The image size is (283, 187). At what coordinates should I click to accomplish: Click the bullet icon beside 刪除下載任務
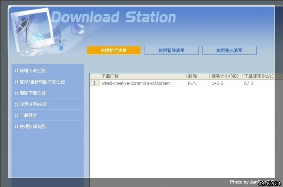pyautogui.click(x=17, y=93)
